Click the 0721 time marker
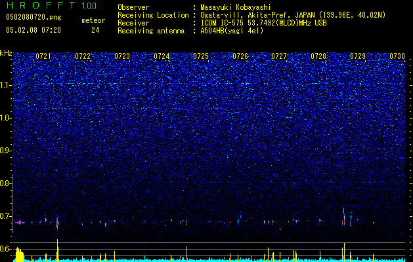The image size is (413, 262). tap(43, 56)
